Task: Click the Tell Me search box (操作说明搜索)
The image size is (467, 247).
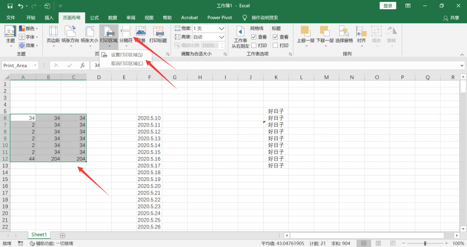Action: tap(265, 18)
